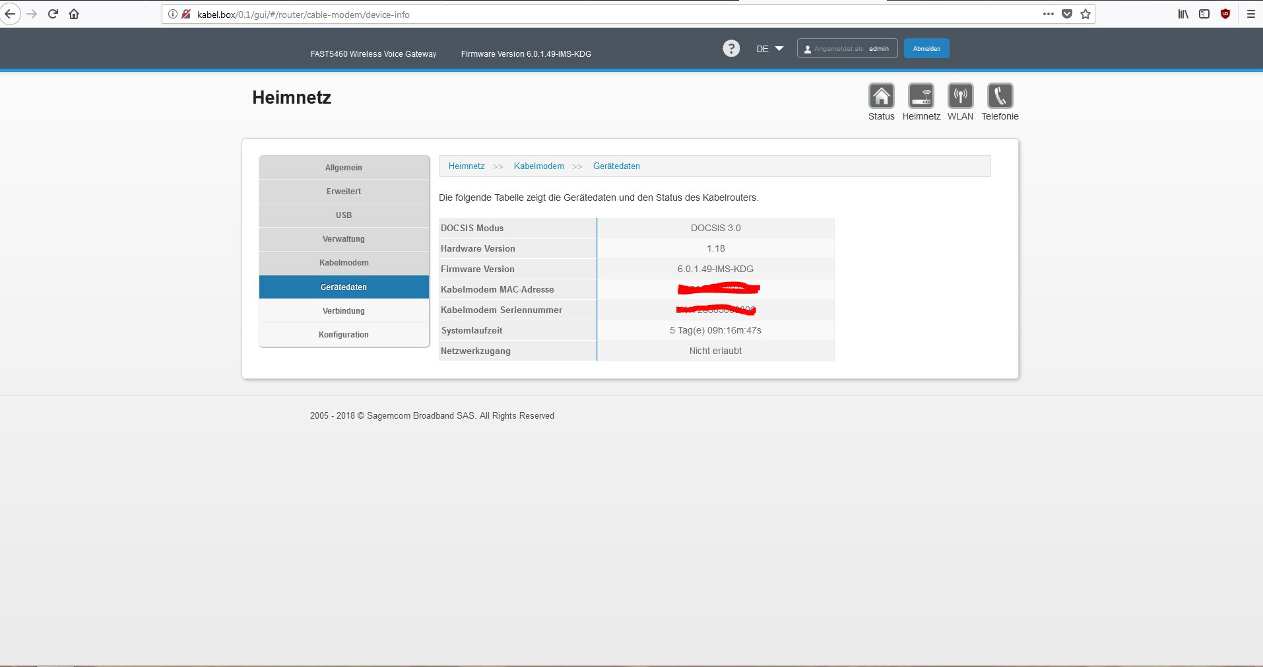Select Kabelmodem in the sidebar menu

[x=344, y=263]
